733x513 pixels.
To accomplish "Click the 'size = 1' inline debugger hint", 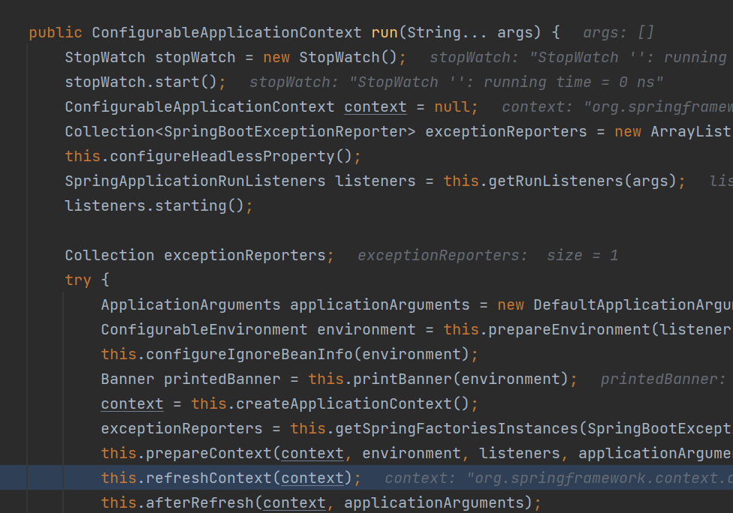I will [x=582, y=255].
